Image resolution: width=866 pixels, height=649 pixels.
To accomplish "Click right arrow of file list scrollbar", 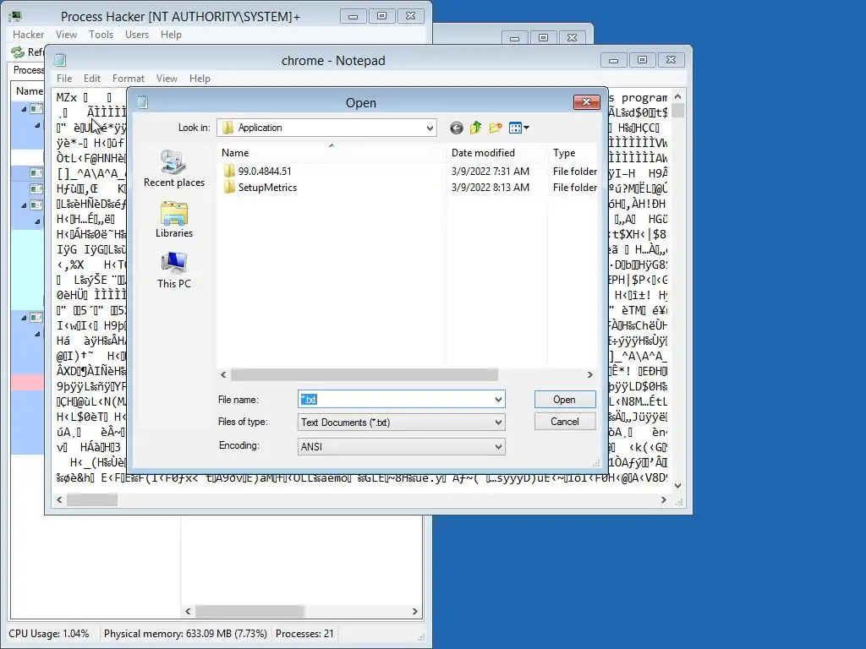I will (589, 374).
